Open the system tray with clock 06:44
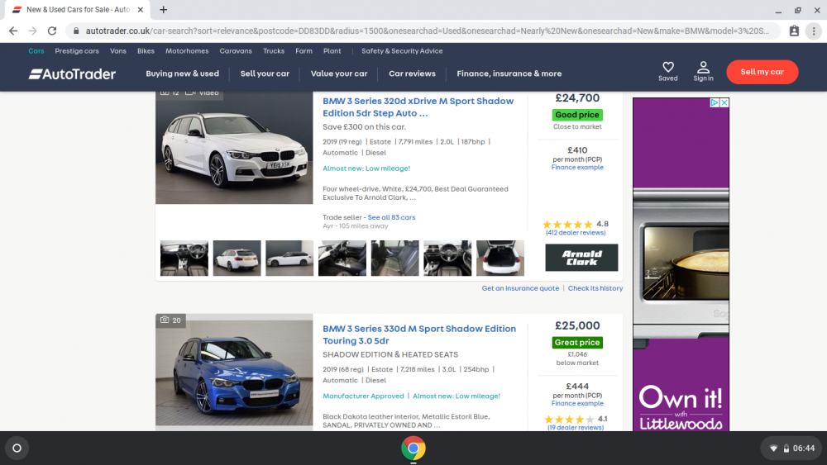The width and height of the screenshot is (827, 465). [x=791, y=448]
